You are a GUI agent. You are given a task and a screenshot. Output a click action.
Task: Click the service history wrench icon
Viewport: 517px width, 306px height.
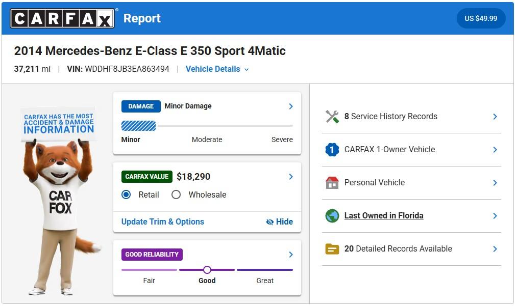pos(332,117)
